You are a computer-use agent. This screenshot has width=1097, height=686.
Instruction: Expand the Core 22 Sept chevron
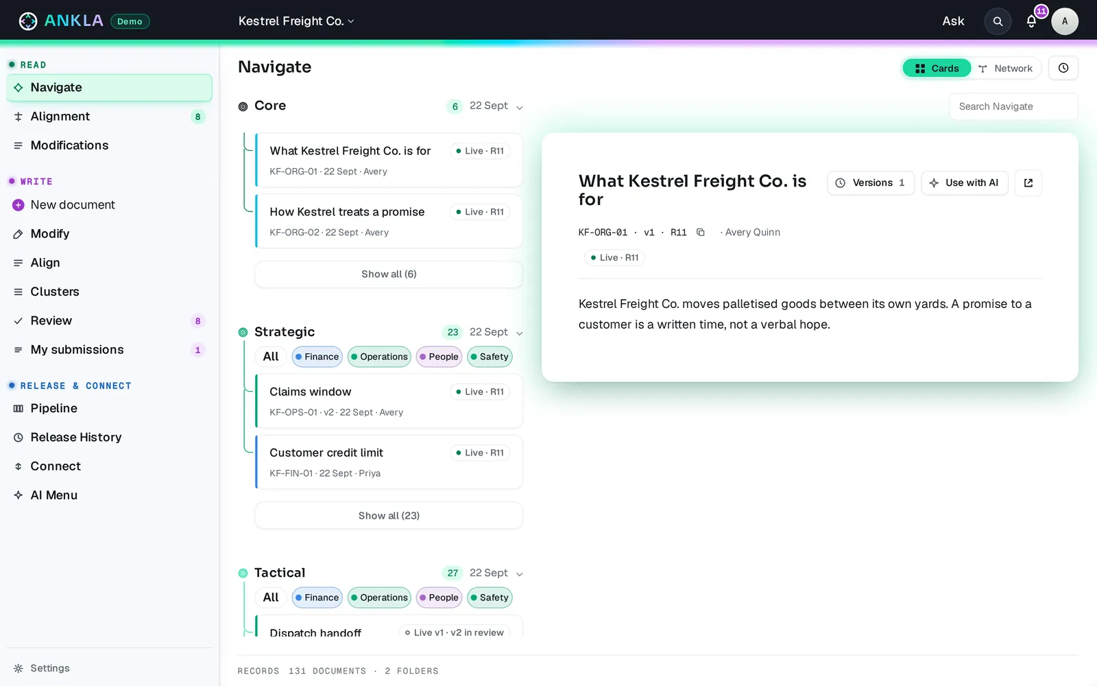519,107
